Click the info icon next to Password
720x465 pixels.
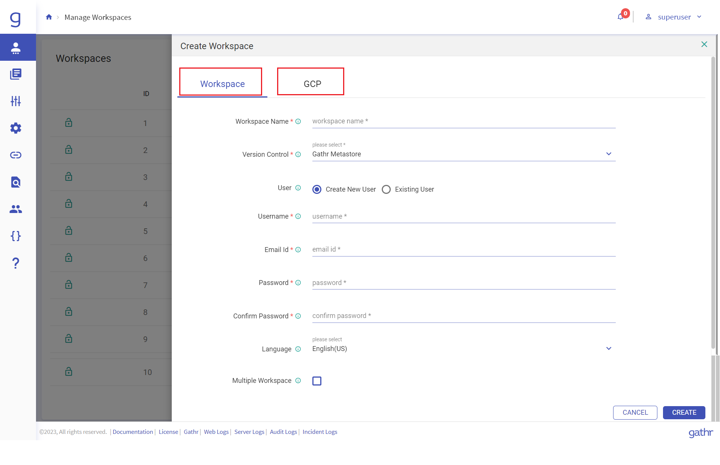point(298,283)
